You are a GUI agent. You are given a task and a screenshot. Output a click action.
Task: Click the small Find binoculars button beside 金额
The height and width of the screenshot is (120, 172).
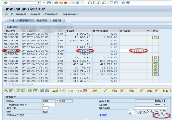click(x=43, y=91)
